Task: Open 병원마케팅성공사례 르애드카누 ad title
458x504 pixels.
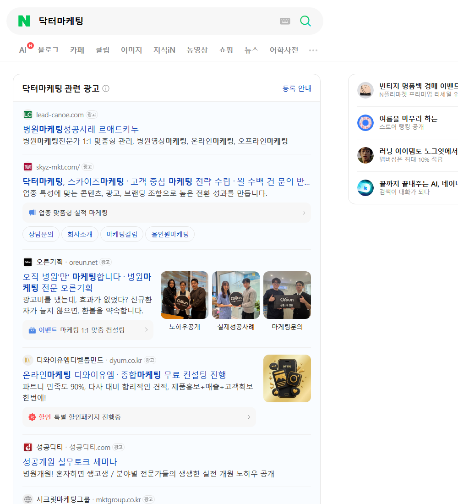Action: (x=81, y=129)
